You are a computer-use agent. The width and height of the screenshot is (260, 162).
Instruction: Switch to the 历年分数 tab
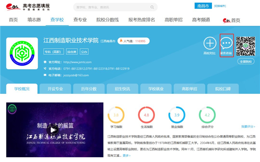[x=89, y=89]
